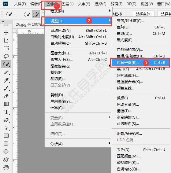Select the Eraser tool

point(6,96)
